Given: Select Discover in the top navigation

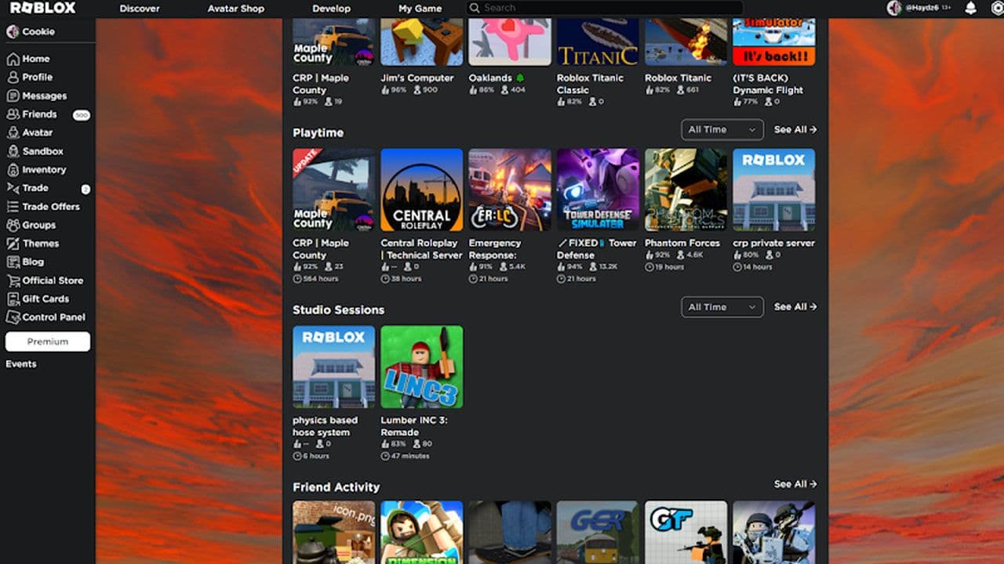Looking at the screenshot, I should 139,8.
